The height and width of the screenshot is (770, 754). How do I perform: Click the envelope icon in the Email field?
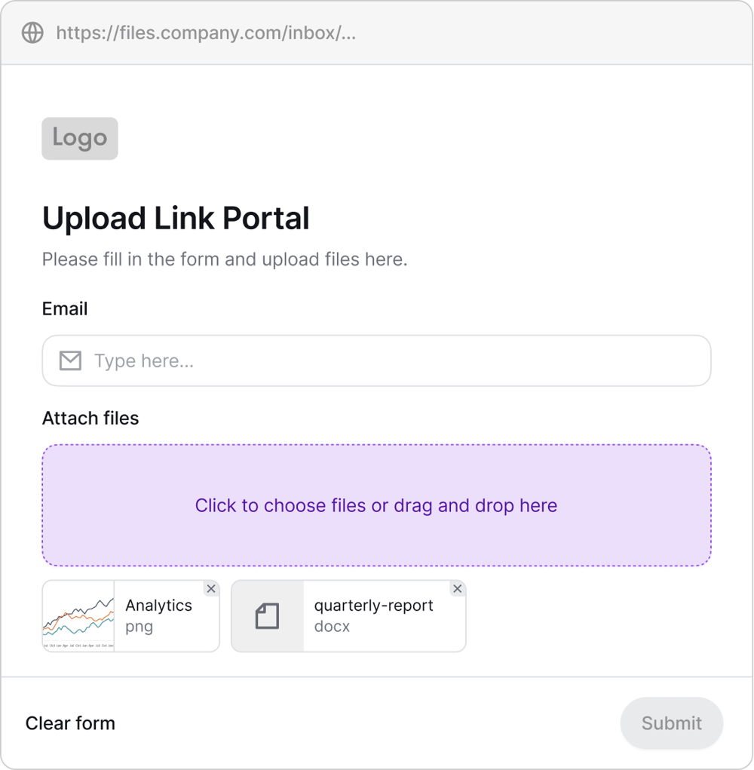[70, 360]
